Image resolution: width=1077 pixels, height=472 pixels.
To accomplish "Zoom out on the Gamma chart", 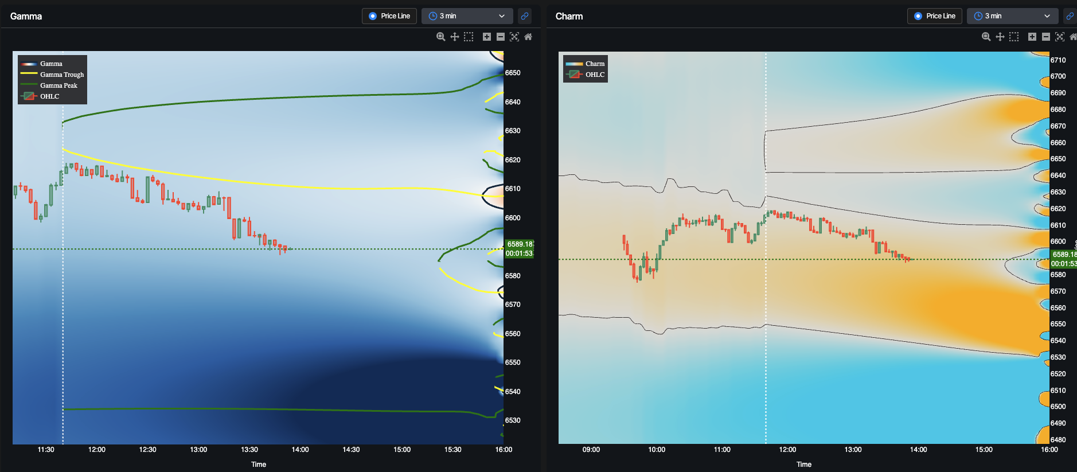I will point(501,37).
